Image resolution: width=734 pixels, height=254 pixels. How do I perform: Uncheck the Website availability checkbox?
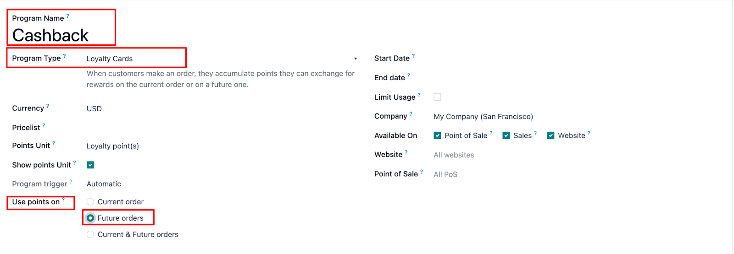tap(550, 135)
